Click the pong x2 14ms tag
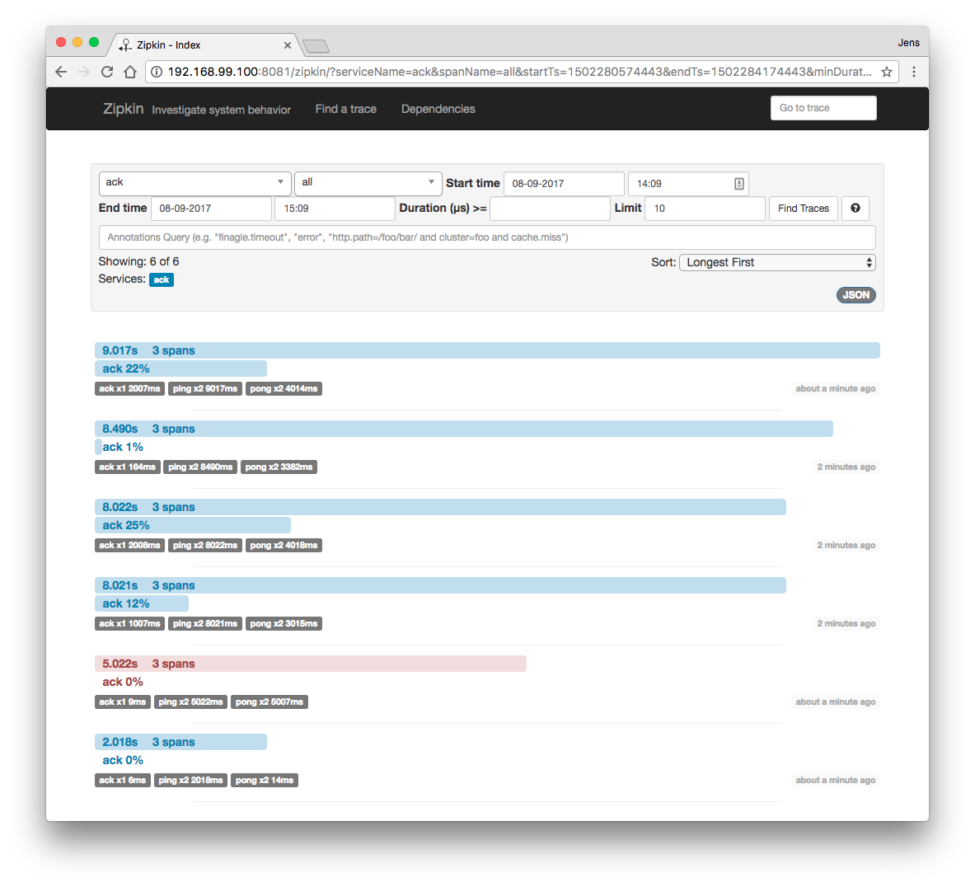 click(265, 781)
